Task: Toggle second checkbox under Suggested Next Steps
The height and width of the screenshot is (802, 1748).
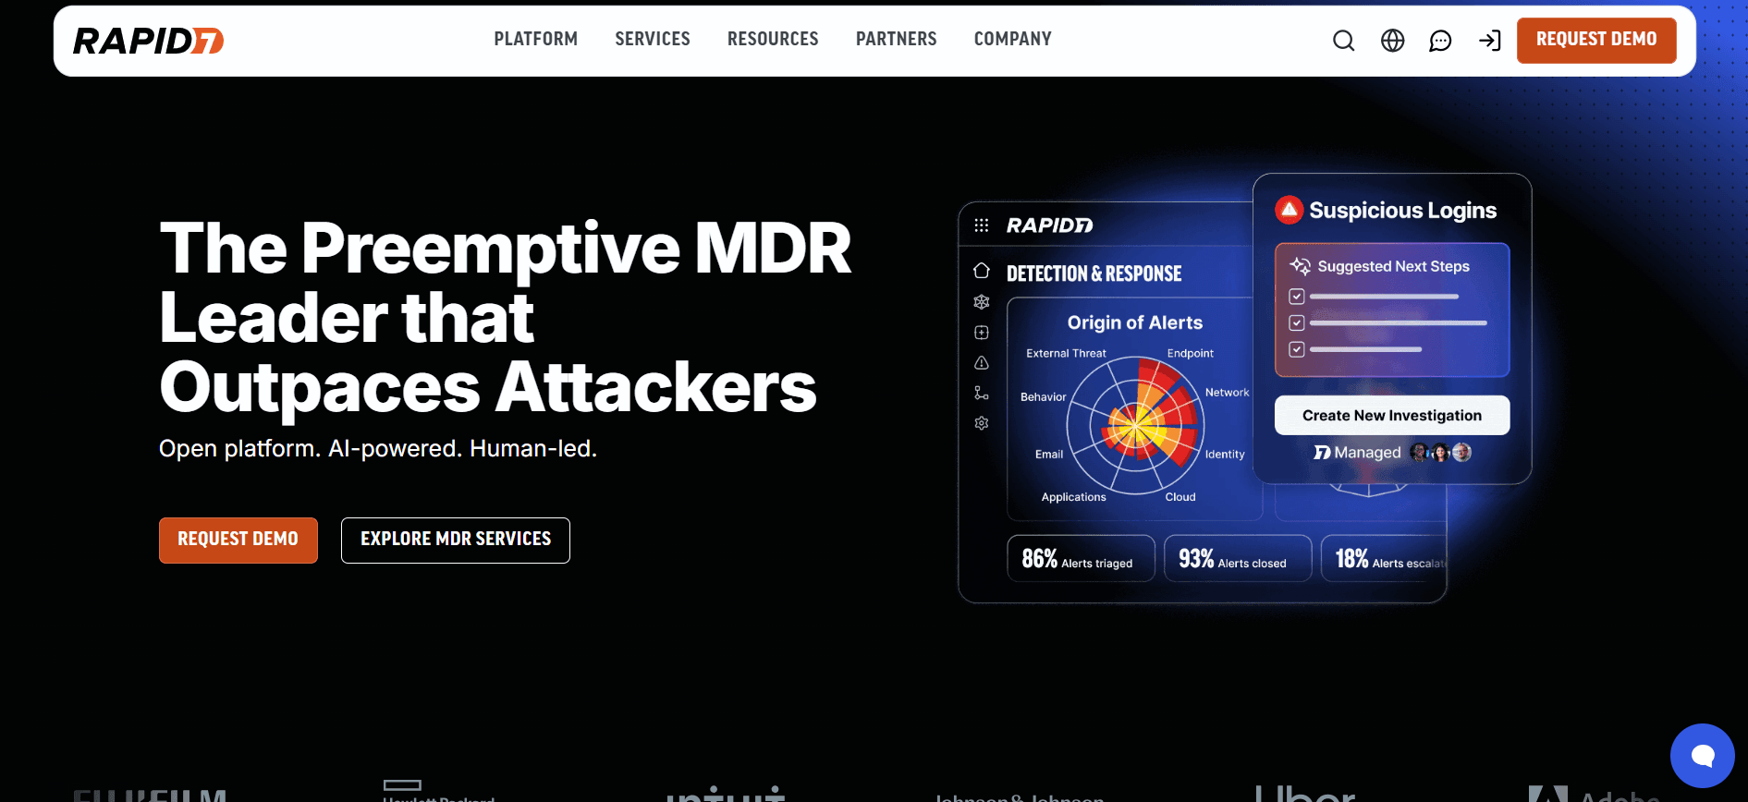Action: pyautogui.click(x=1297, y=323)
